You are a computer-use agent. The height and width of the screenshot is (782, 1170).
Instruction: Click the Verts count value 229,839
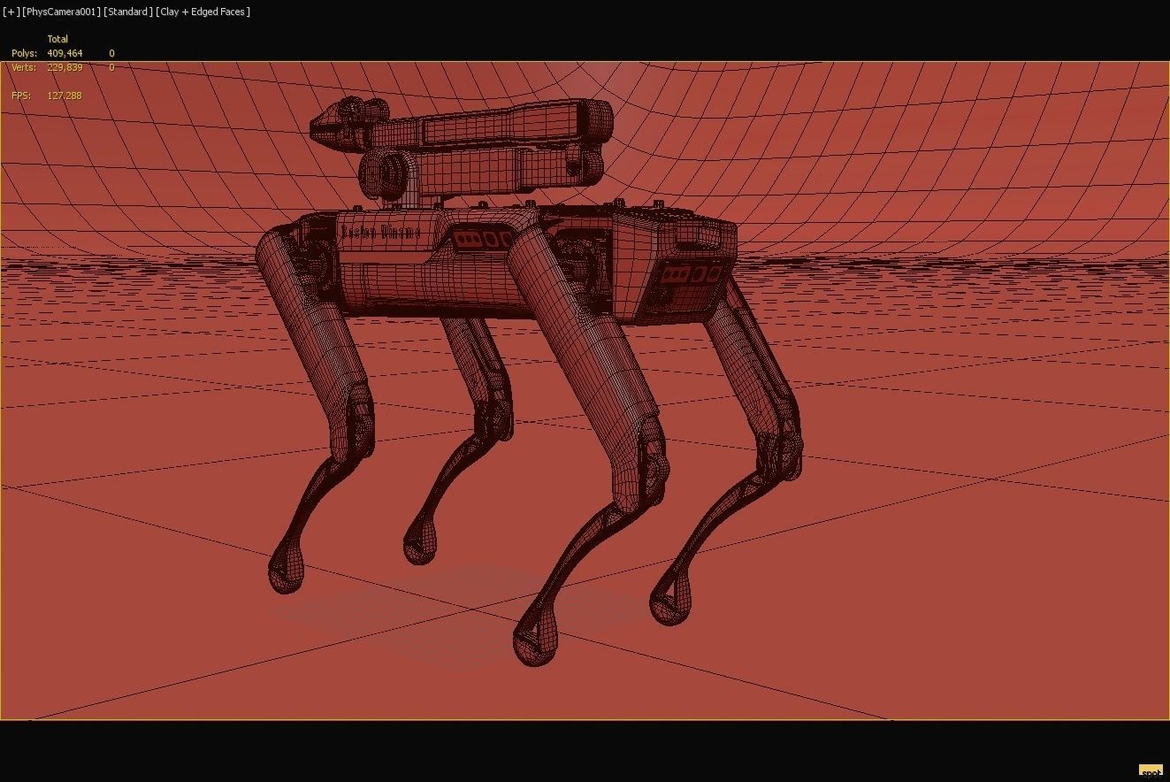[x=65, y=67]
